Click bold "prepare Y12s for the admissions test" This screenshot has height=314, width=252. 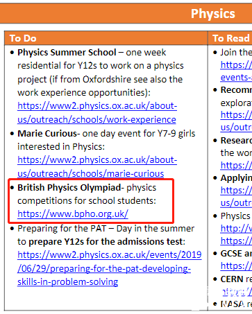[x=106, y=242]
